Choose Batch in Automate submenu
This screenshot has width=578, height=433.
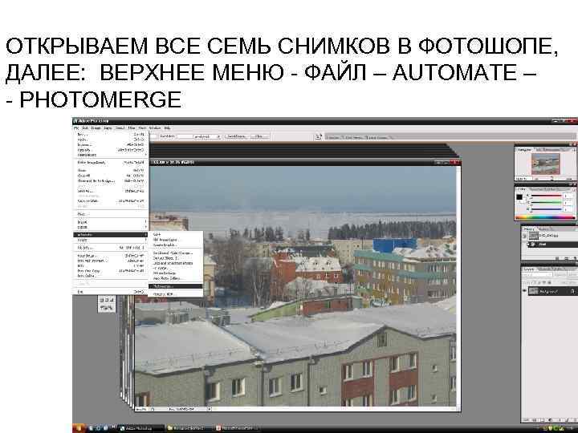(x=176, y=234)
